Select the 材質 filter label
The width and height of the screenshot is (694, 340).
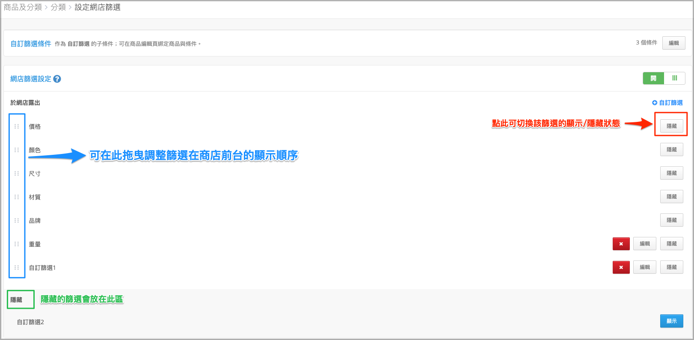pos(35,197)
